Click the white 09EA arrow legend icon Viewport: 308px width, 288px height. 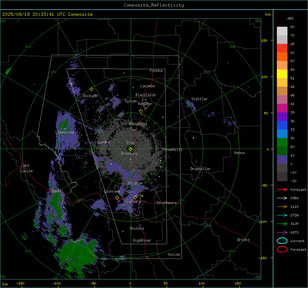[282, 198]
